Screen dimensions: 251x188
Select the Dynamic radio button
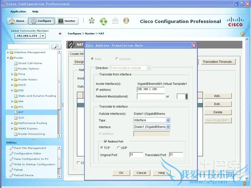pos(117,59)
